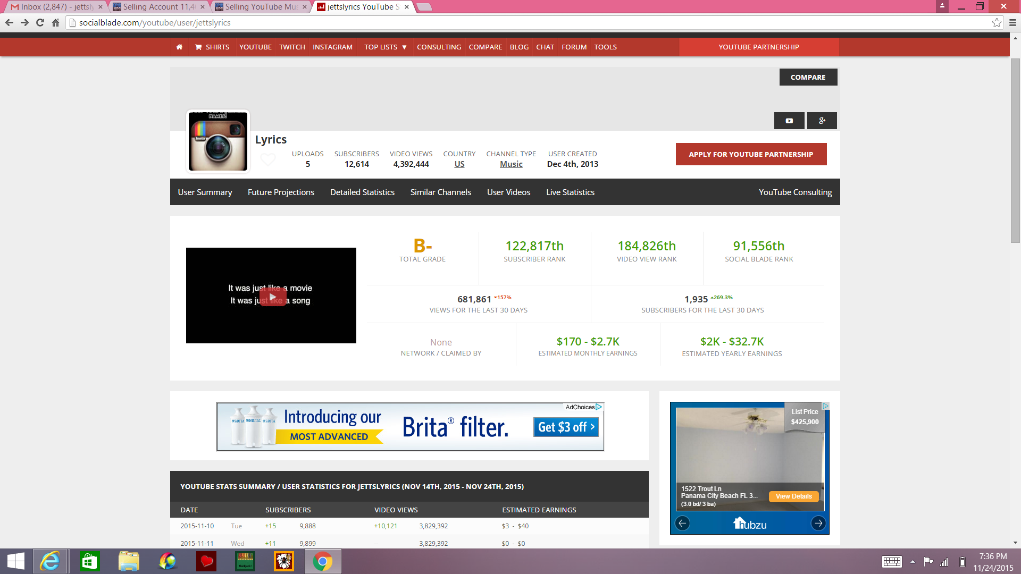Reload the page
The height and width of the screenshot is (574, 1021).
(x=40, y=22)
